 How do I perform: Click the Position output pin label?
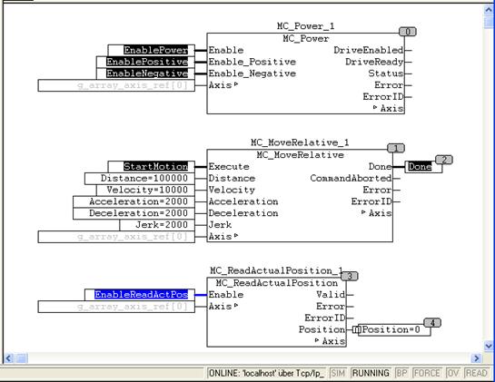pyautogui.click(x=322, y=329)
